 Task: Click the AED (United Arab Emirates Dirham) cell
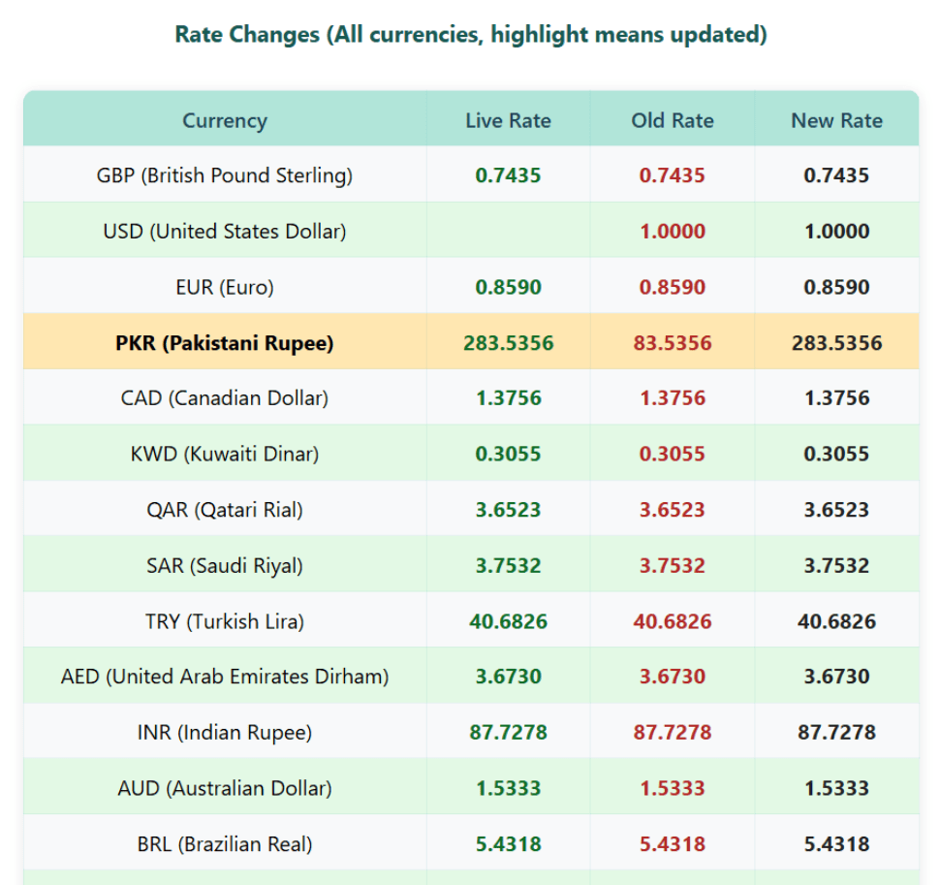[x=224, y=677]
